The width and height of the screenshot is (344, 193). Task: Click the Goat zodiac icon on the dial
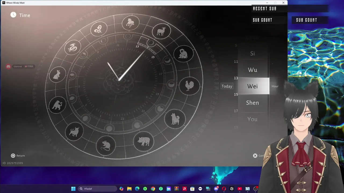[161, 31]
